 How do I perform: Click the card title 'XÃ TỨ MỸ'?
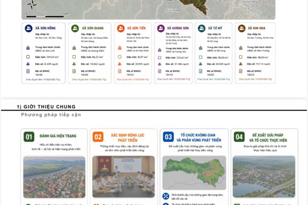[215, 28]
